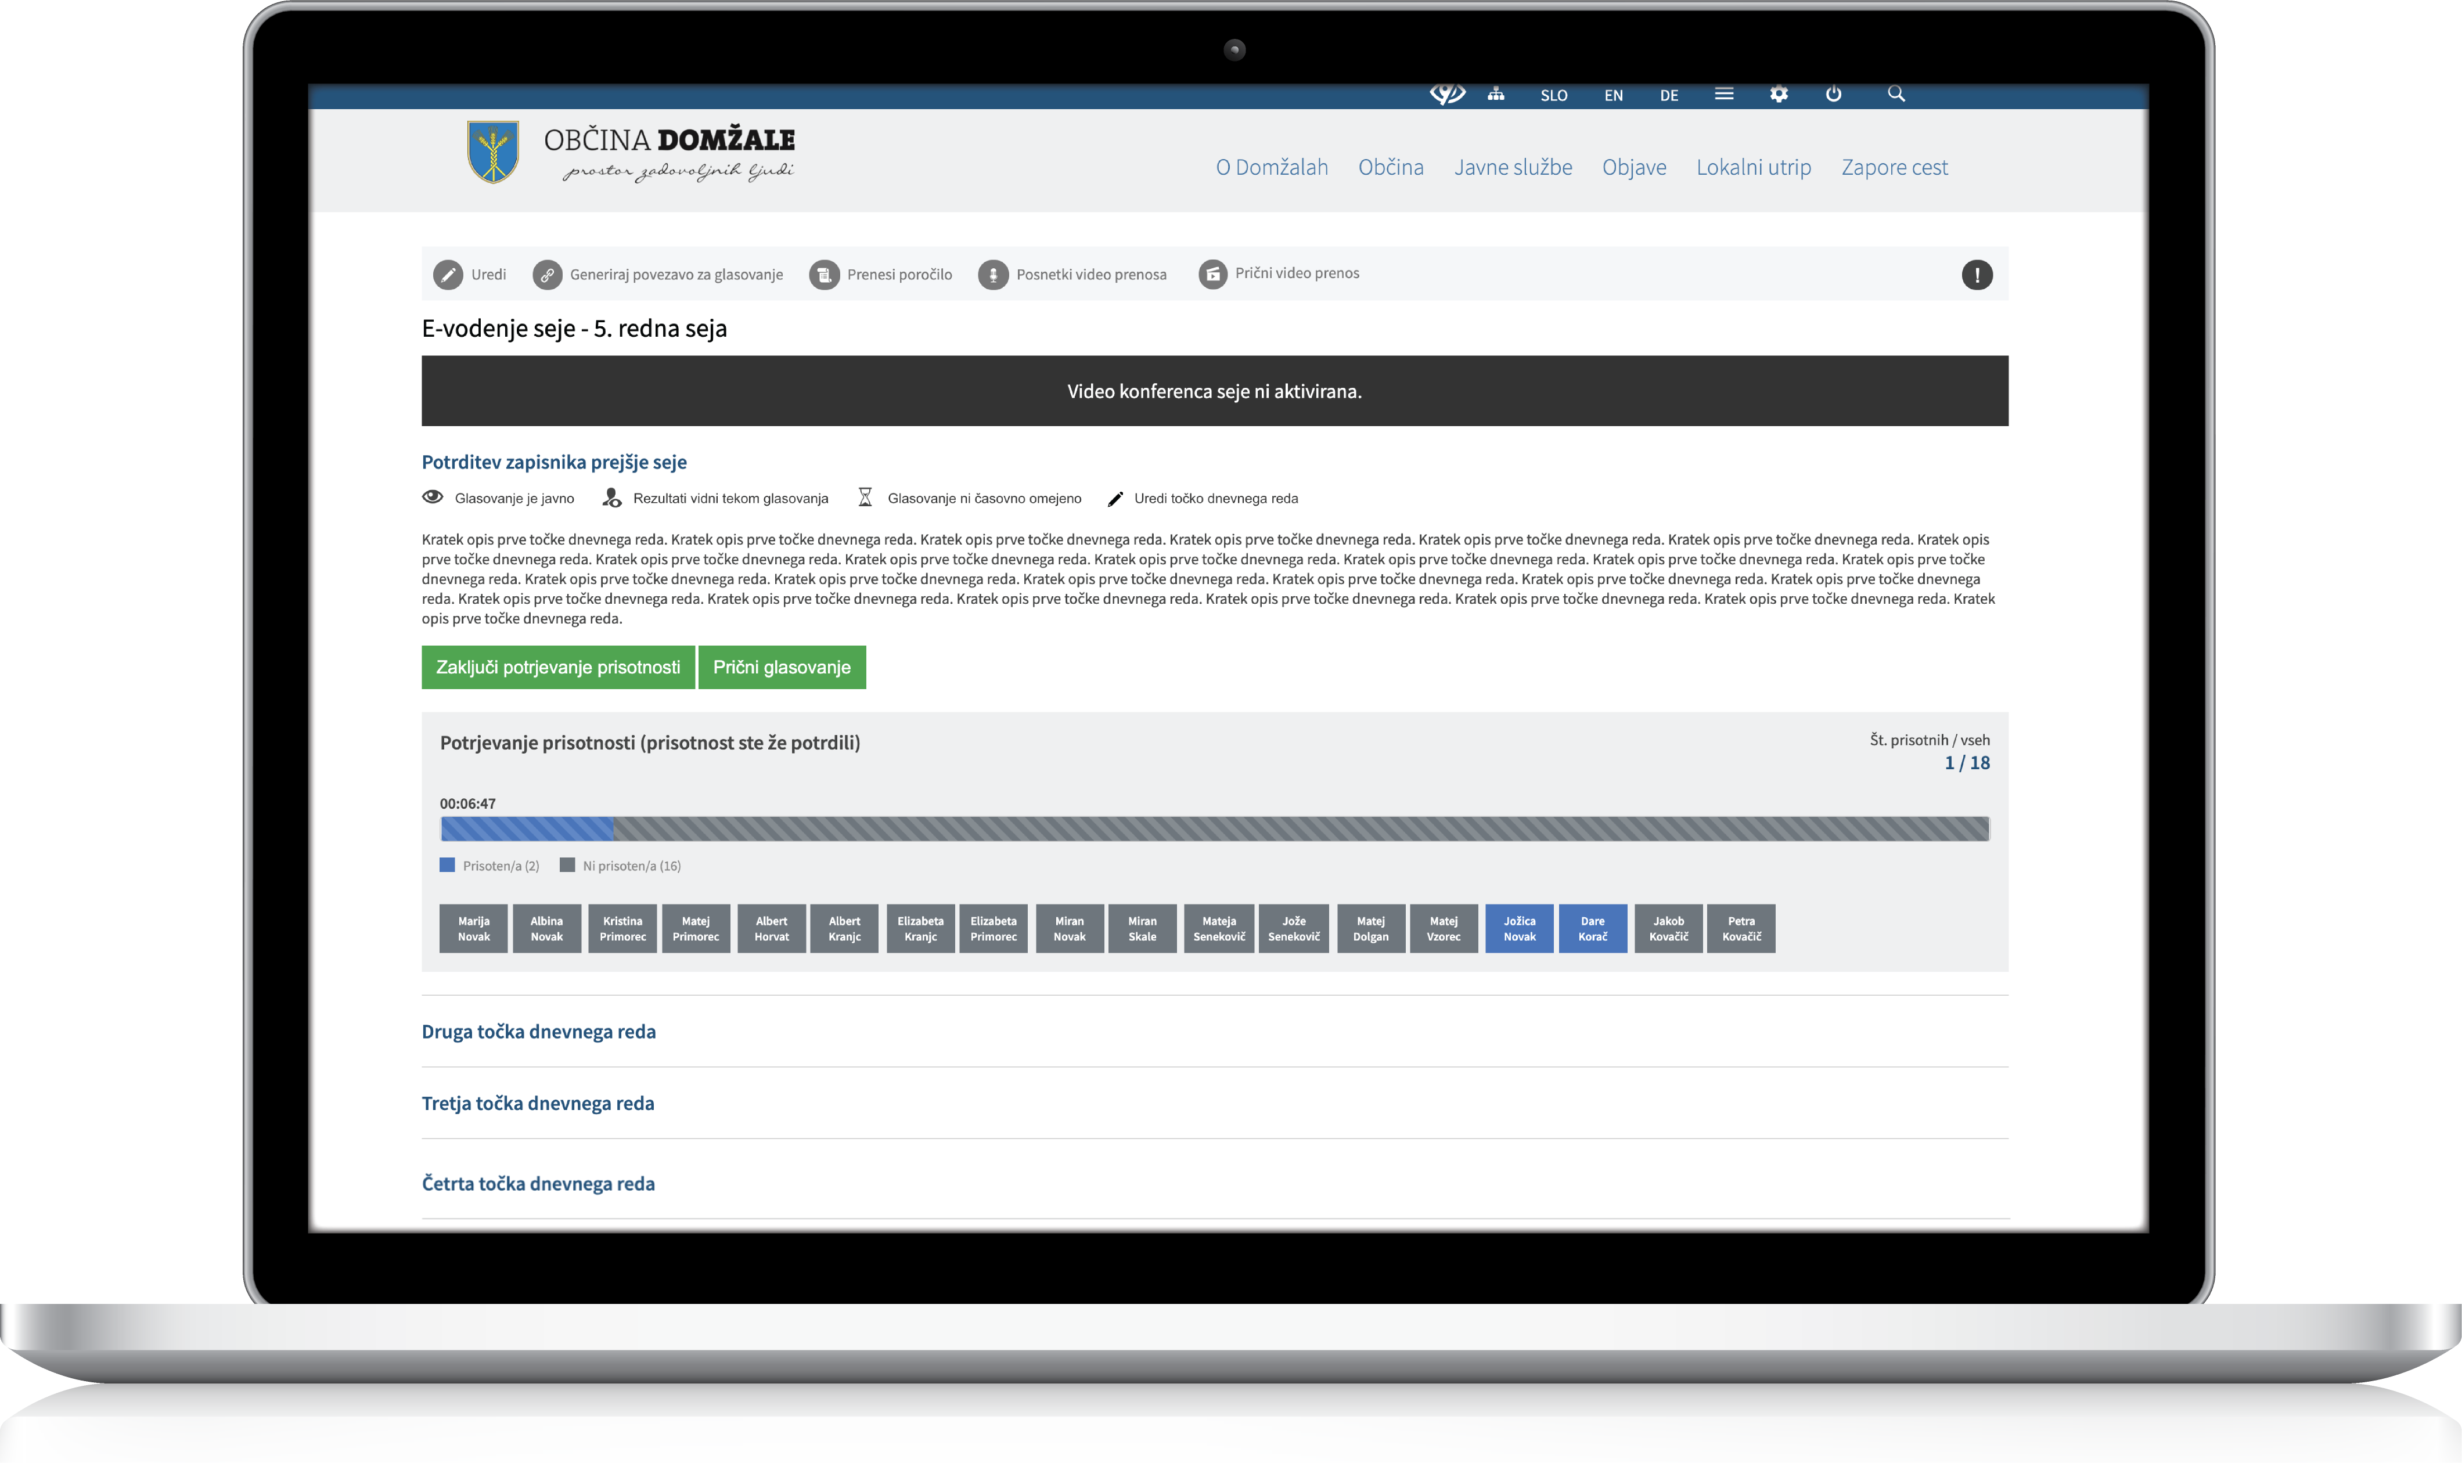
Task: Click the attendance progress bar
Action: [x=1214, y=829]
